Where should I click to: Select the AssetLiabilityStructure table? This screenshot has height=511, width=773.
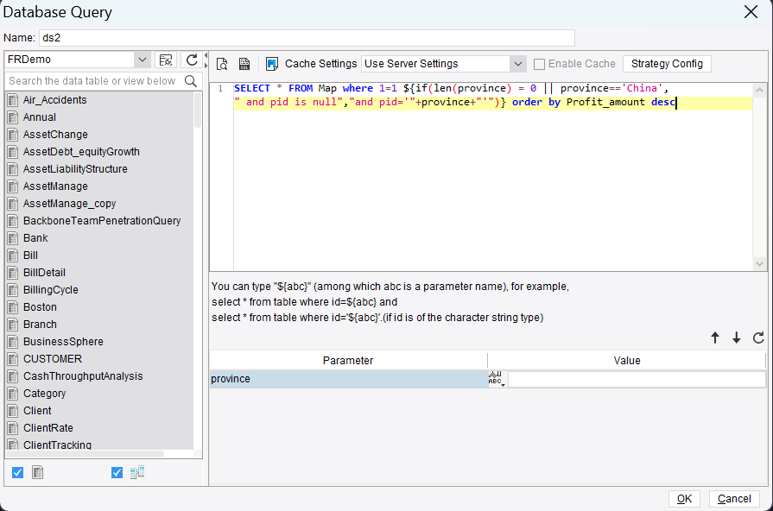[75, 169]
